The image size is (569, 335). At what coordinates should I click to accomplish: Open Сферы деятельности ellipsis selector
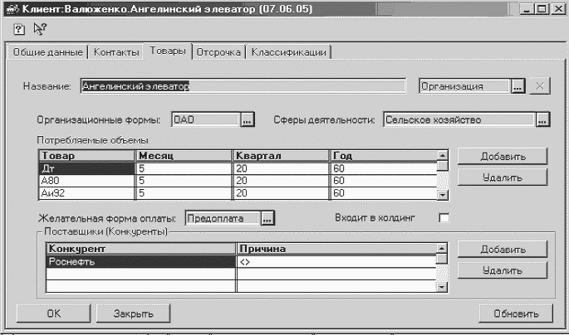(x=542, y=120)
